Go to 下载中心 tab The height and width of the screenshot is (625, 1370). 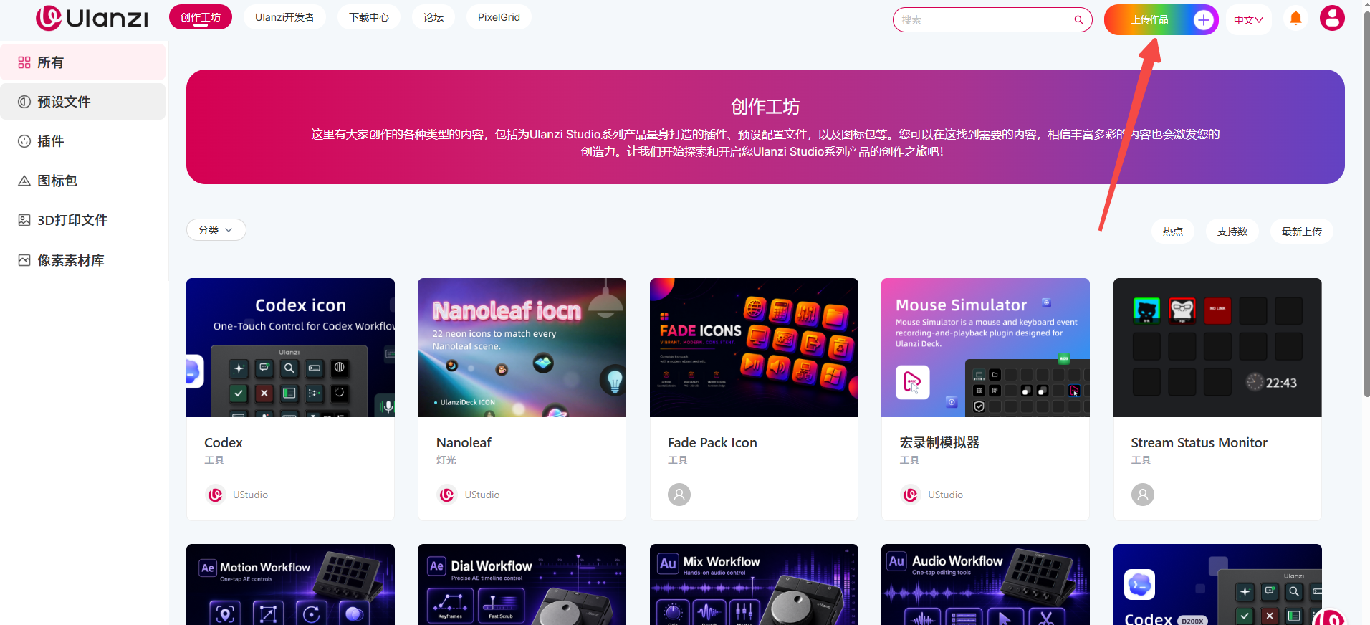point(369,17)
